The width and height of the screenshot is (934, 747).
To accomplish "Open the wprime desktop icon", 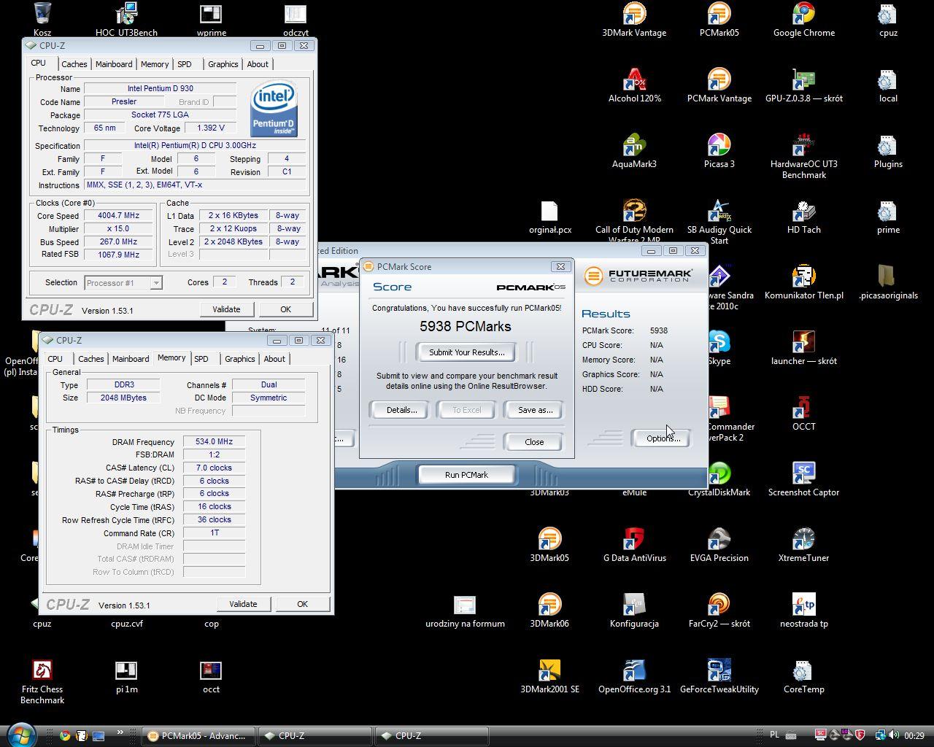I will click(x=211, y=20).
